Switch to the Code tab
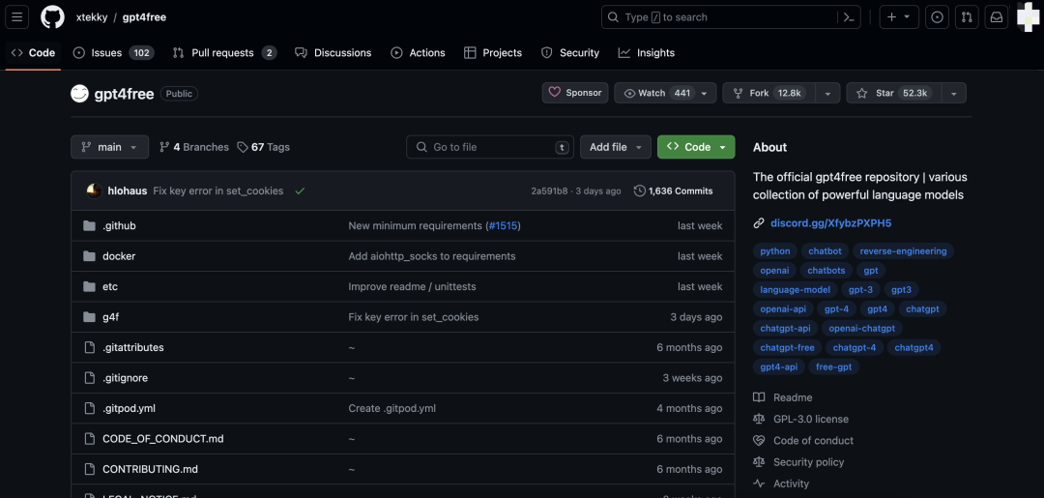Screen dimensions: 1044x498 tap(33, 52)
